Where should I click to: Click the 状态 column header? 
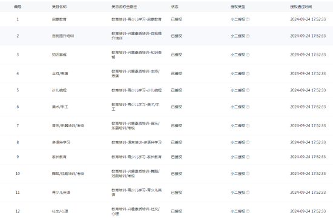click(175, 7)
